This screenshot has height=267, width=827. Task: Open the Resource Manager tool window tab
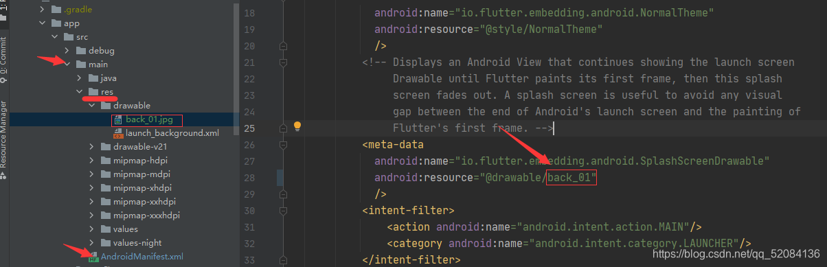click(4, 140)
